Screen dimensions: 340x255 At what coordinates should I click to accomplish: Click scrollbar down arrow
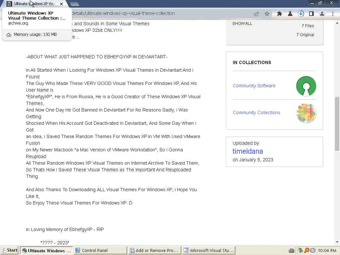pos(337,242)
